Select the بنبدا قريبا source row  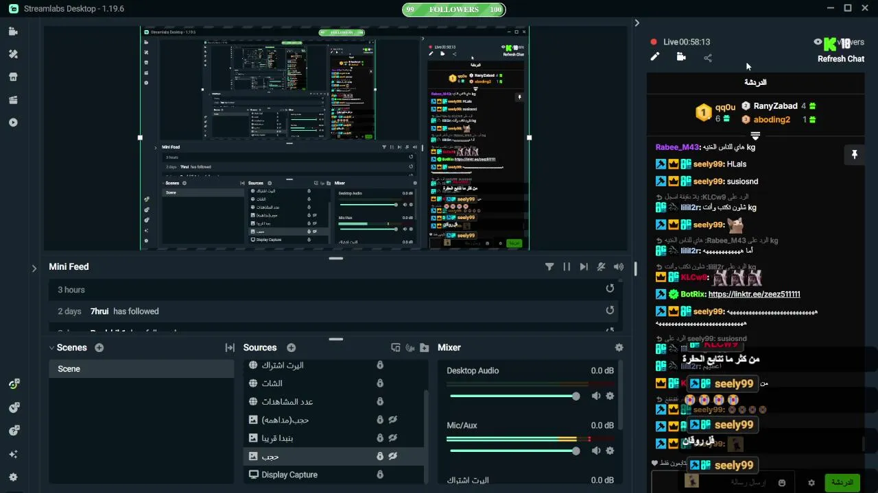[334, 438]
